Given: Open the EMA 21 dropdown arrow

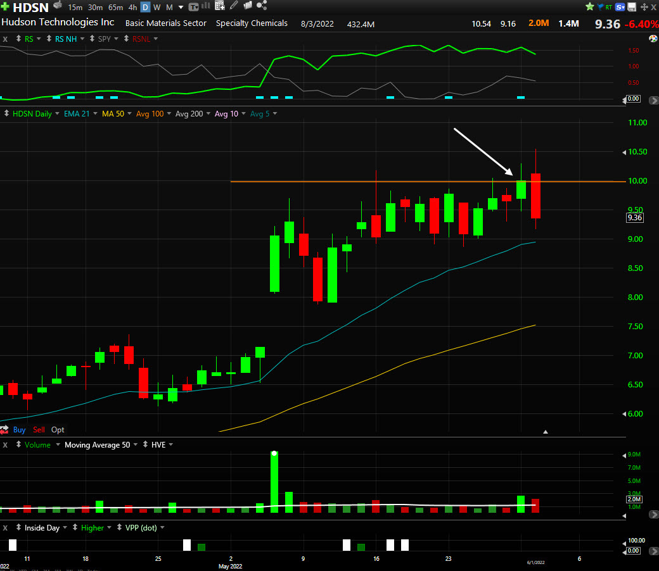Looking at the screenshot, I should (96, 113).
